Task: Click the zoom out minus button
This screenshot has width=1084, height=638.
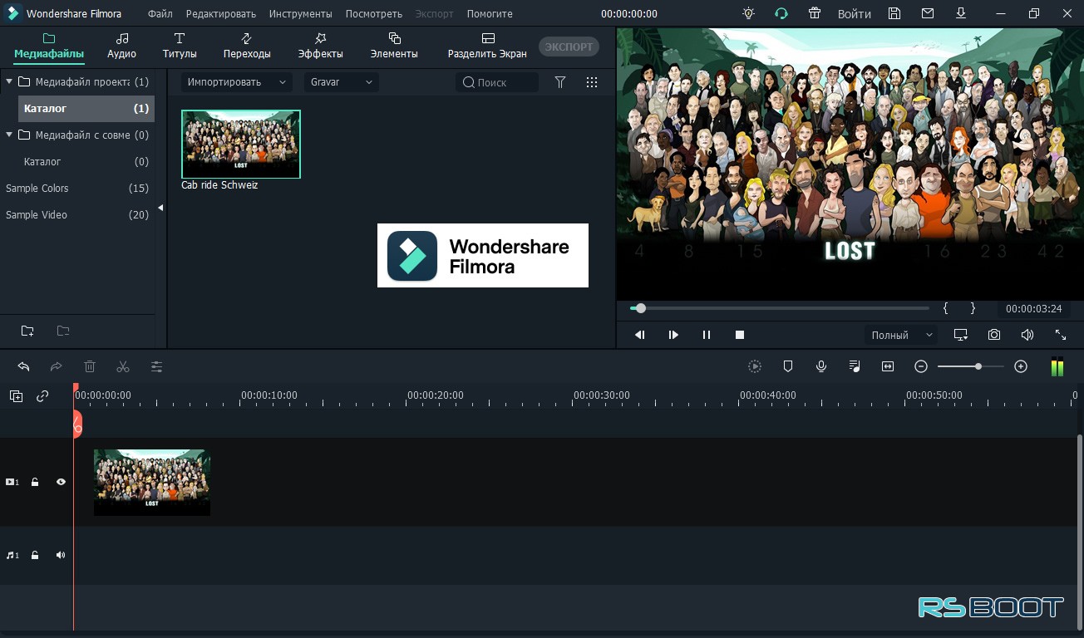Action: pos(921,366)
